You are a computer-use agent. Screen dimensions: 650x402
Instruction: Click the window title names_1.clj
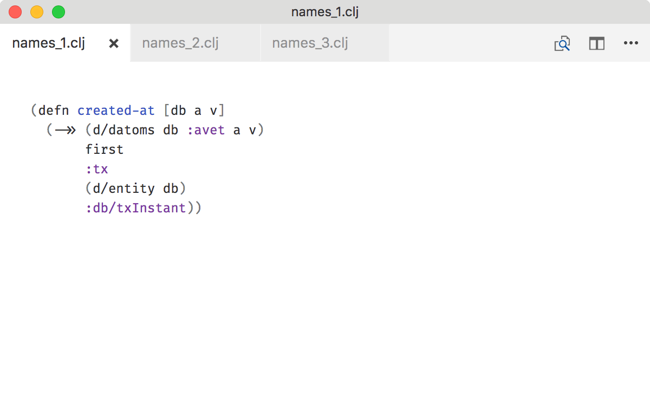[x=325, y=11]
